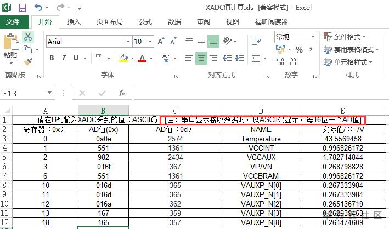Click the Align Left icon
The width and height of the screenshot is (389, 229).
[x=189, y=58]
